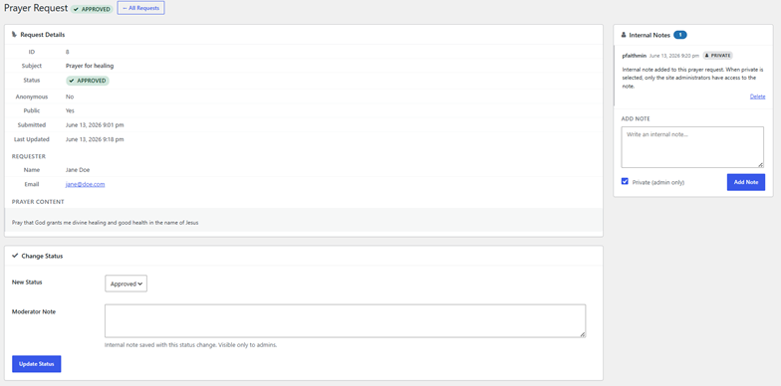Viewport: 781px width, 386px height.
Task: Click the submitted date 'June 13, 2026 9:01 pm'
Action: [95, 125]
